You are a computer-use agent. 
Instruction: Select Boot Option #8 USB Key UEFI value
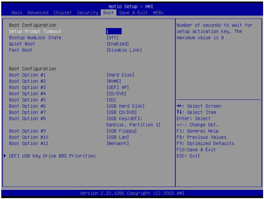(x=133, y=121)
